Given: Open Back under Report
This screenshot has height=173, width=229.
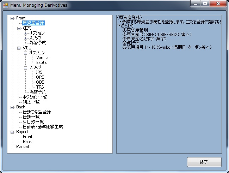Looking at the screenshot, I should point(27,142).
